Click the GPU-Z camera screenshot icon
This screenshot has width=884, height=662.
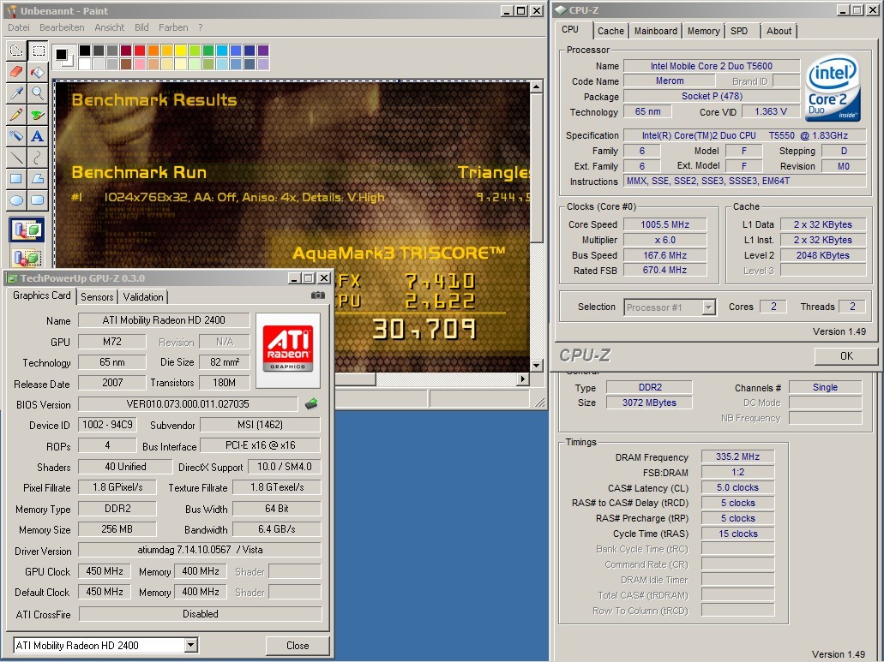[x=318, y=295]
